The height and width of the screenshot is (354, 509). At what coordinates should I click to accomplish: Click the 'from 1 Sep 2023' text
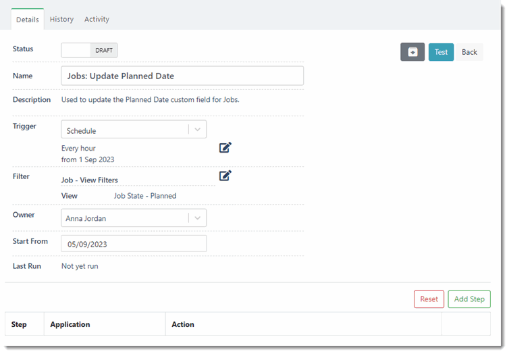88,160
